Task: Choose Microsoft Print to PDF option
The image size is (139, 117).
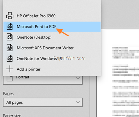Action: (x=52, y=27)
